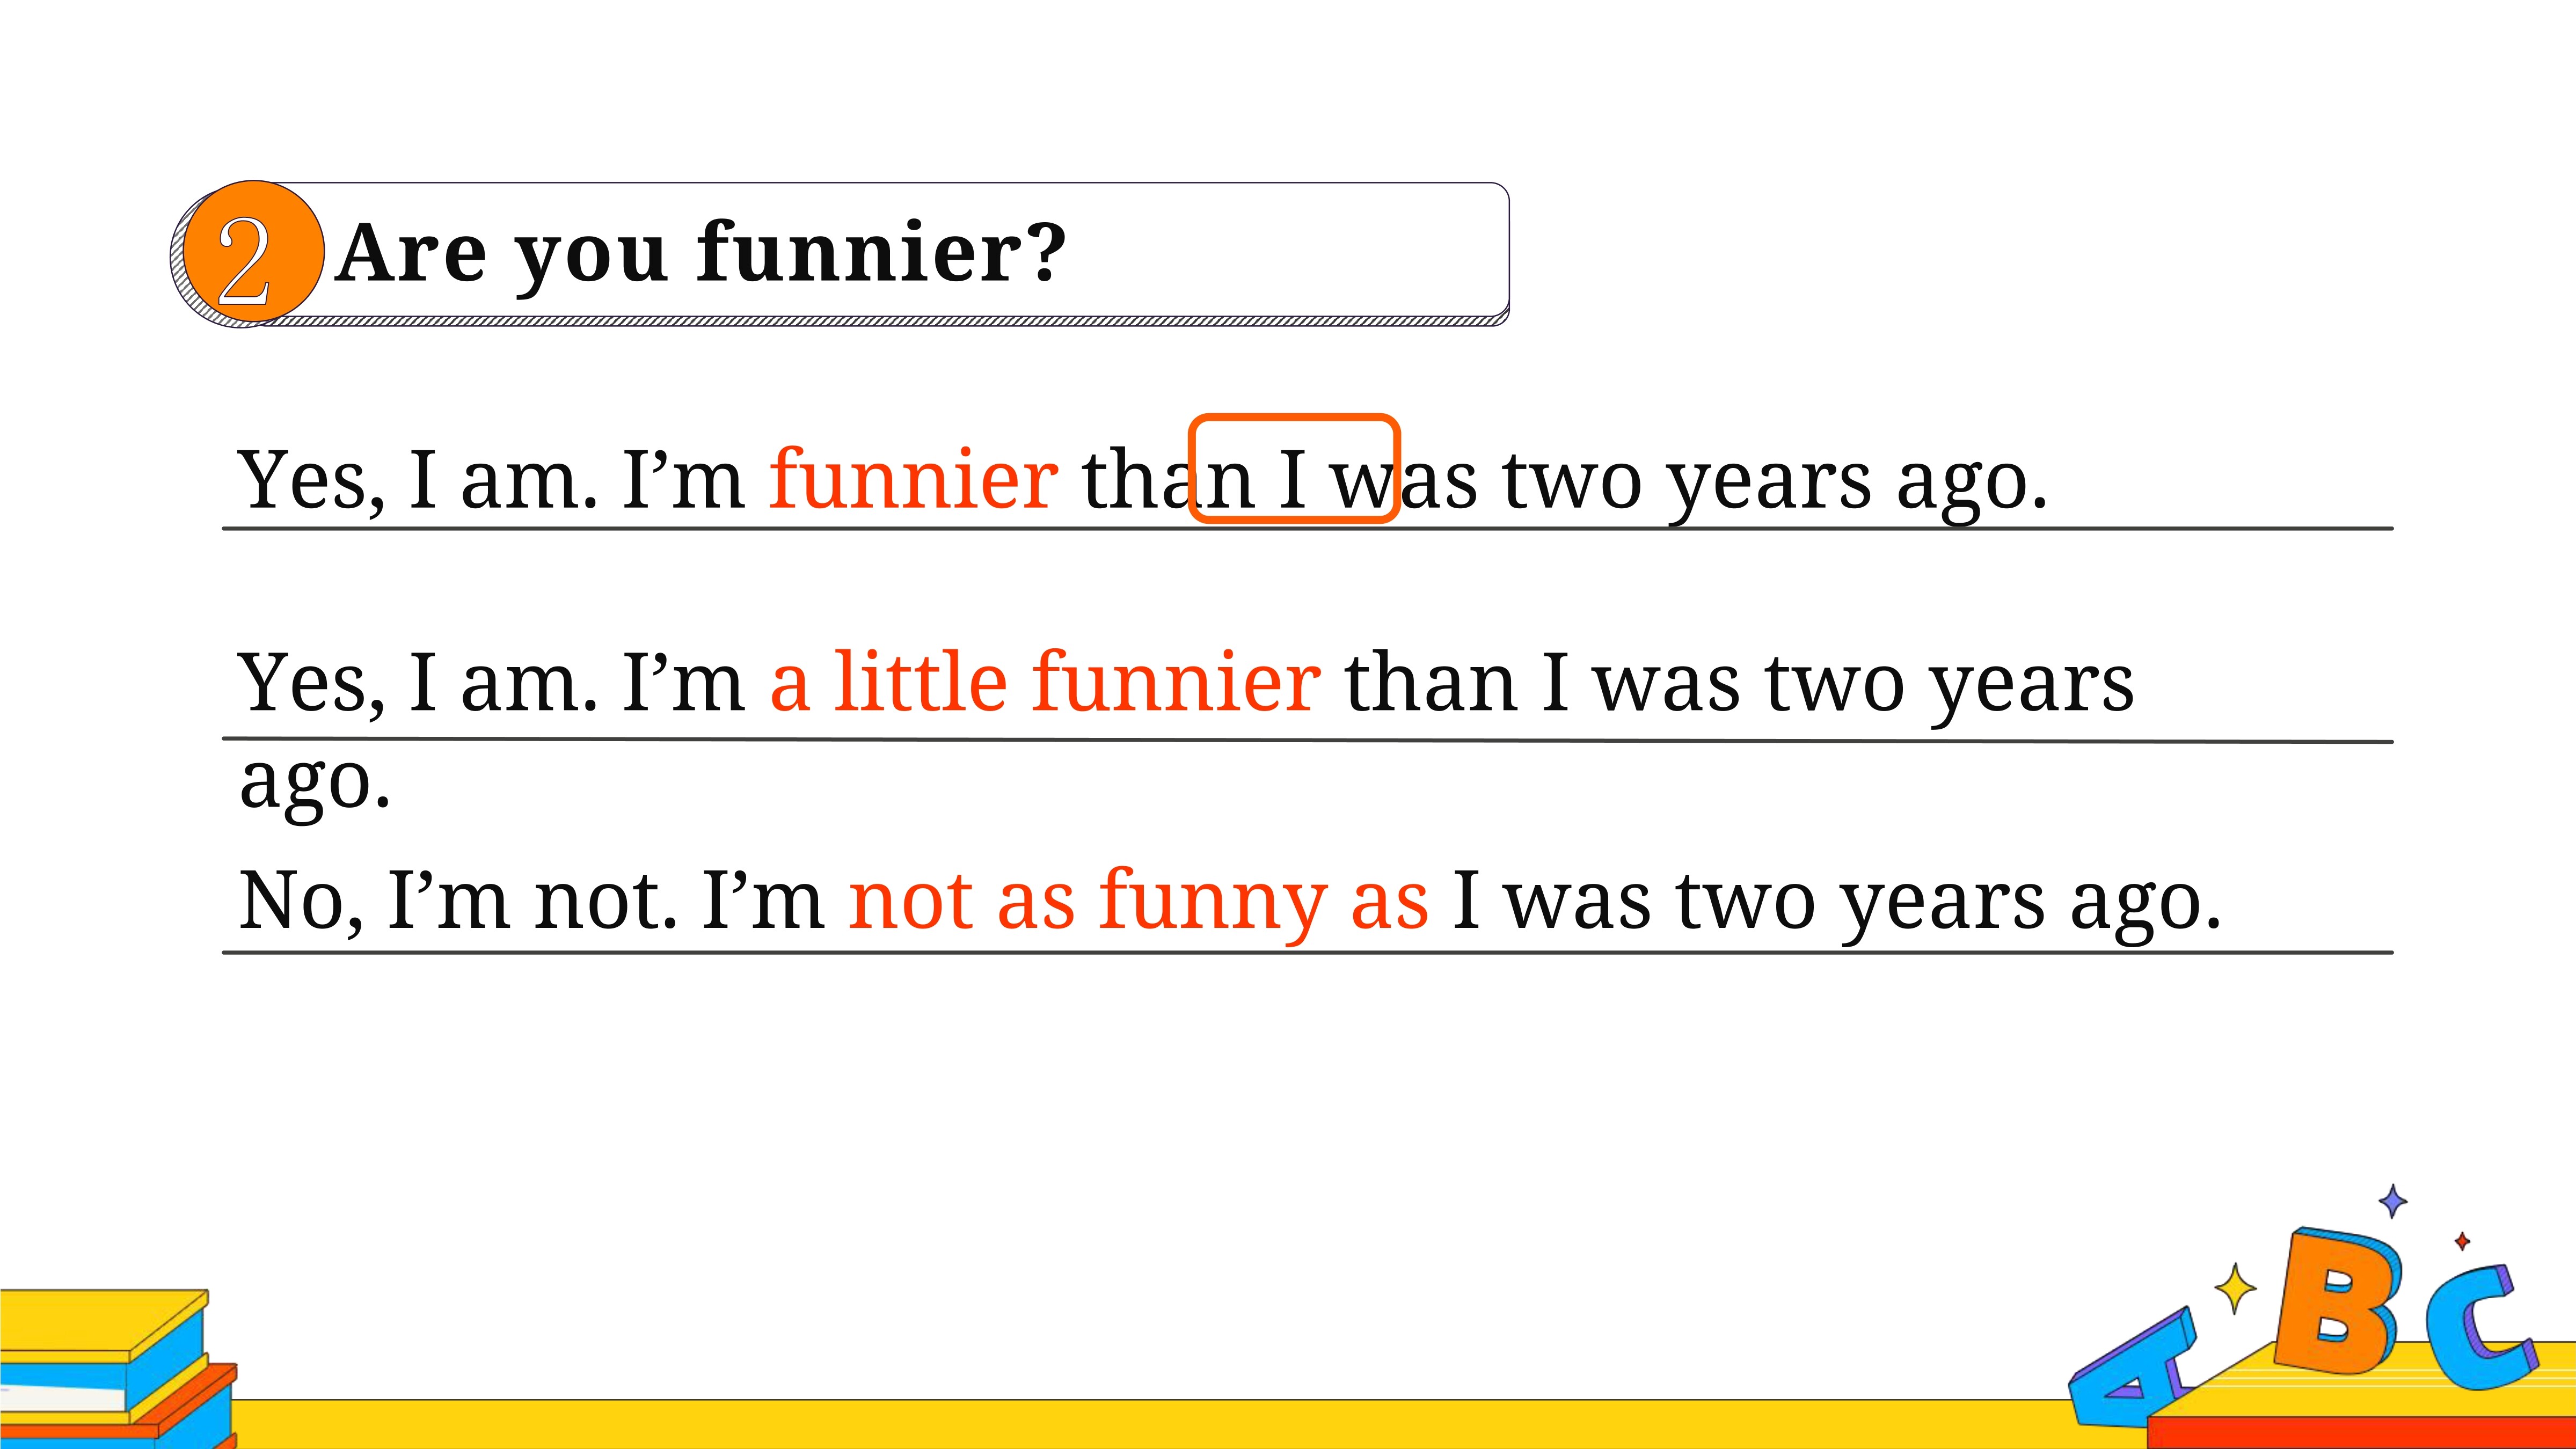Click the yellow four-point sparkle star
This screenshot has width=2576, height=1449.
[x=2235, y=1290]
